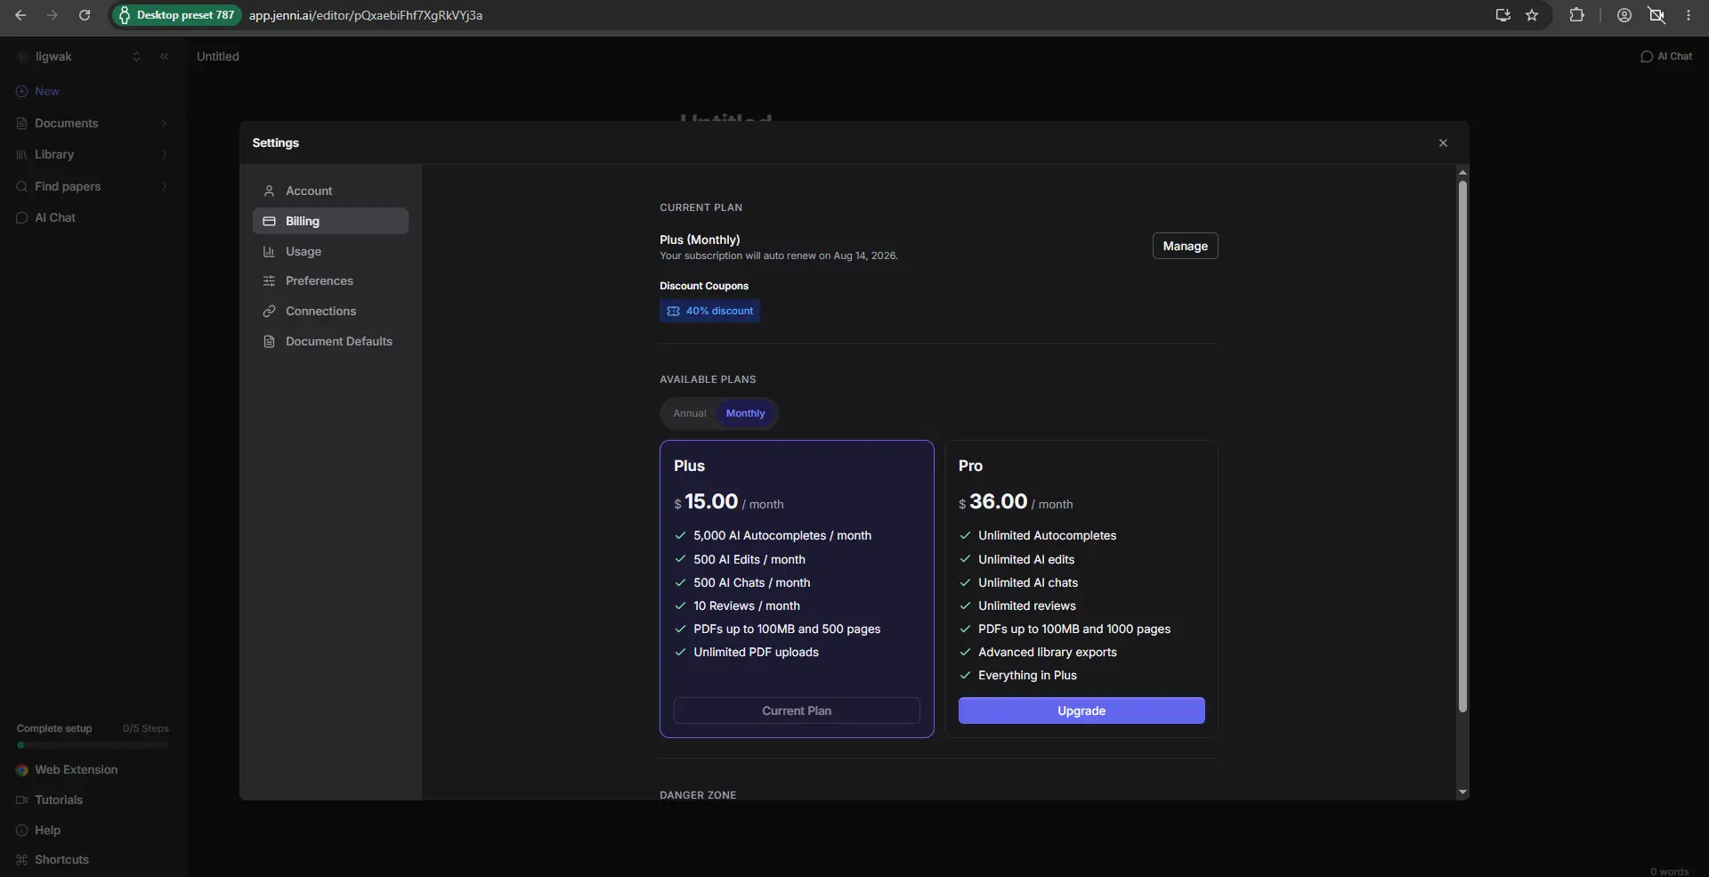Click the 'Advanced library exports' feature line
Viewport: 1709px width, 877px height.
pyautogui.click(x=1047, y=652)
